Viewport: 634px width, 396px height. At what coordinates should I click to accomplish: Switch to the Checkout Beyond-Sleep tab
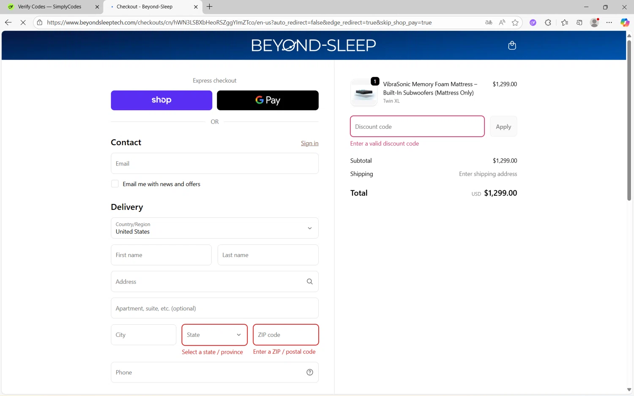coord(152,7)
